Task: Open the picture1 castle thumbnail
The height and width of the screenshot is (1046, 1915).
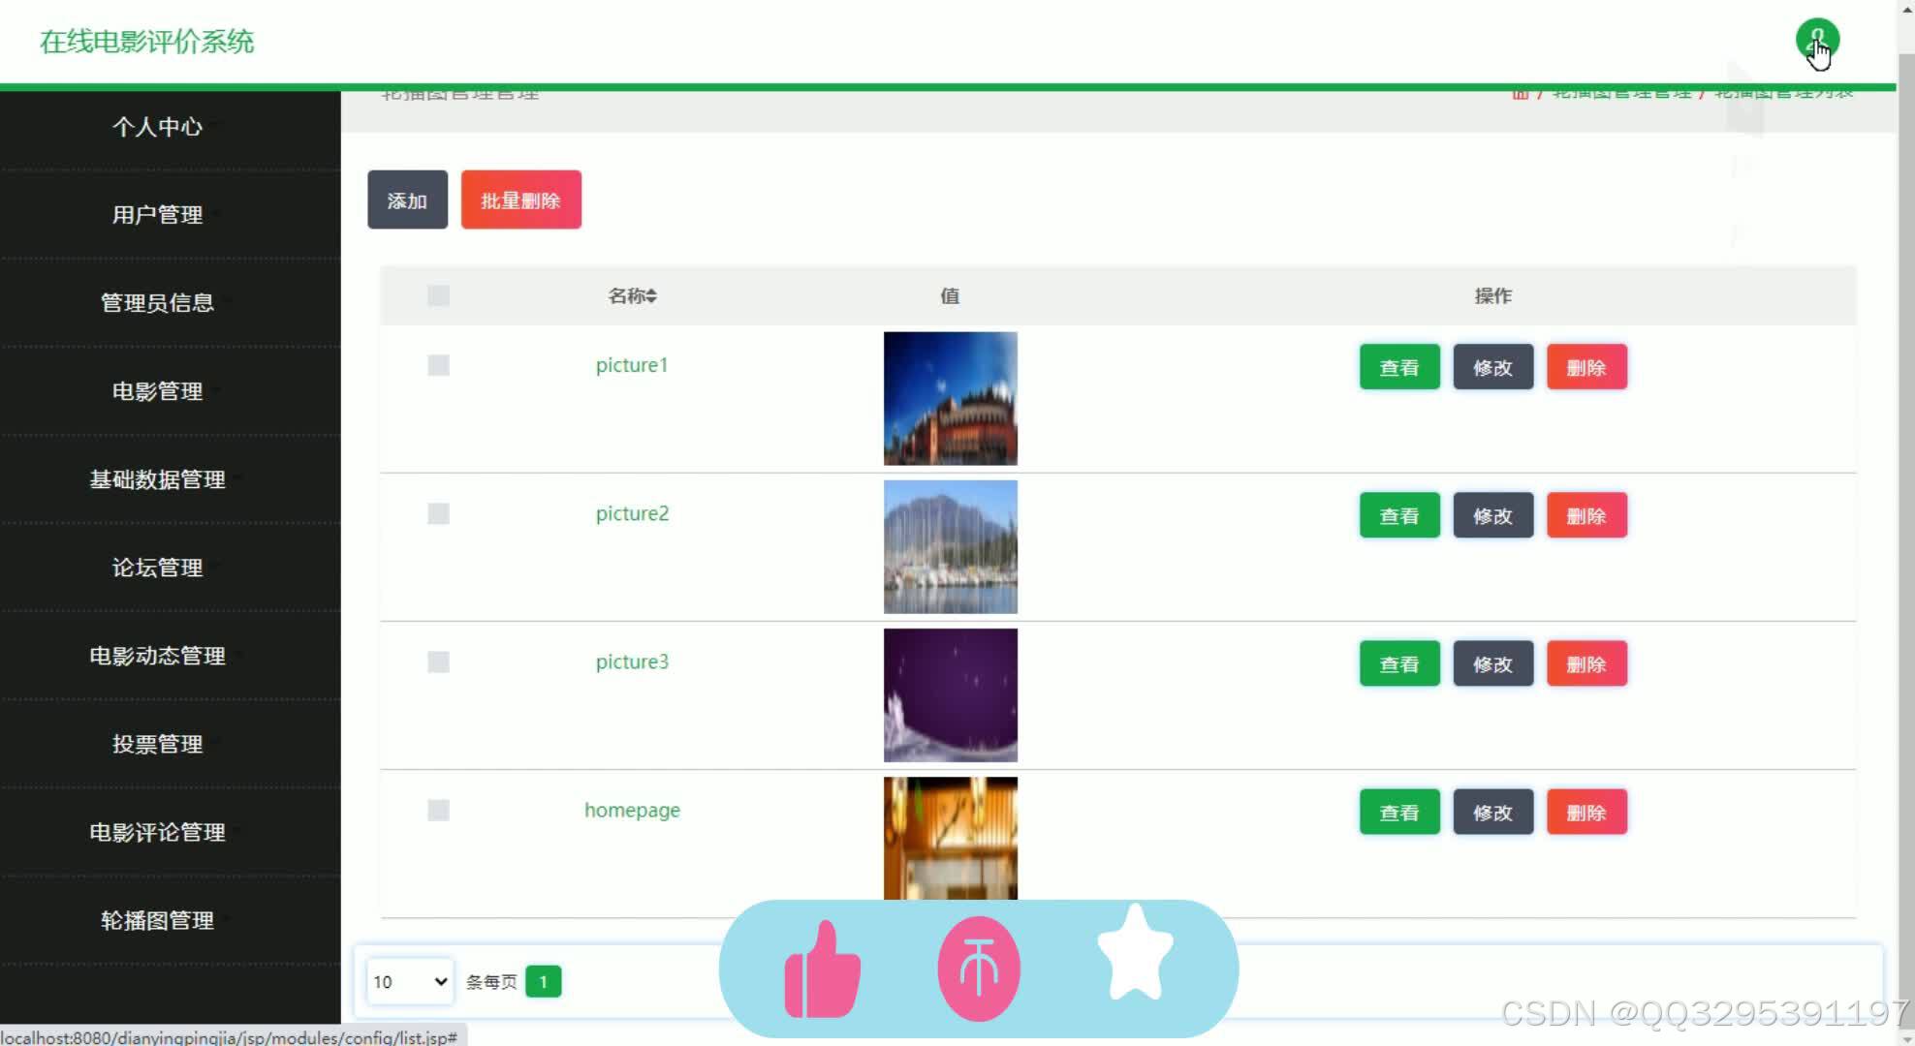Action: point(950,398)
